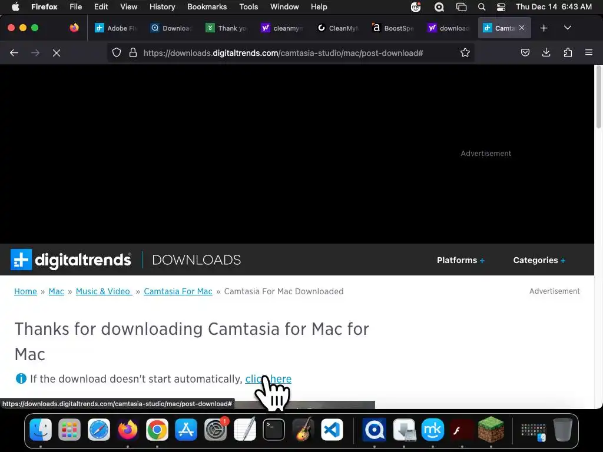
Task: Expand the list all tabs chevron
Action: pos(568,28)
